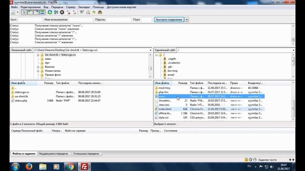This screenshot has width=305, height=171.
Task: Toggle the remote directory tree display
Action: pos(36,12)
